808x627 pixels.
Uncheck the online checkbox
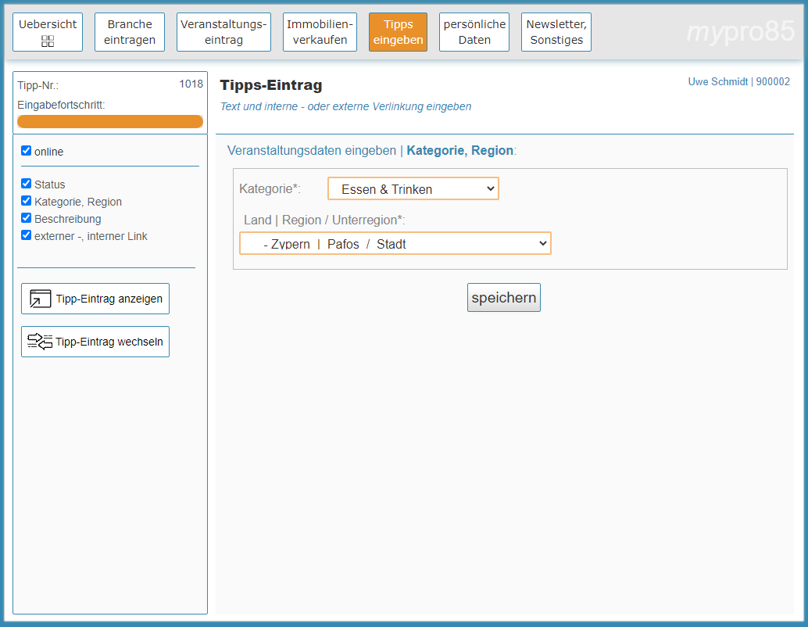point(27,151)
